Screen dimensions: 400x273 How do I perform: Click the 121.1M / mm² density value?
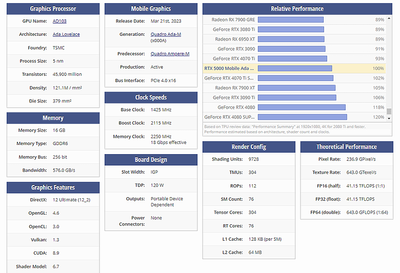pos(67,88)
